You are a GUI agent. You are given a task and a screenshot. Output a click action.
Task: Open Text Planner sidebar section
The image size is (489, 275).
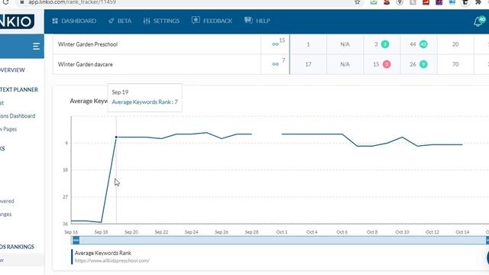coord(18,89)
